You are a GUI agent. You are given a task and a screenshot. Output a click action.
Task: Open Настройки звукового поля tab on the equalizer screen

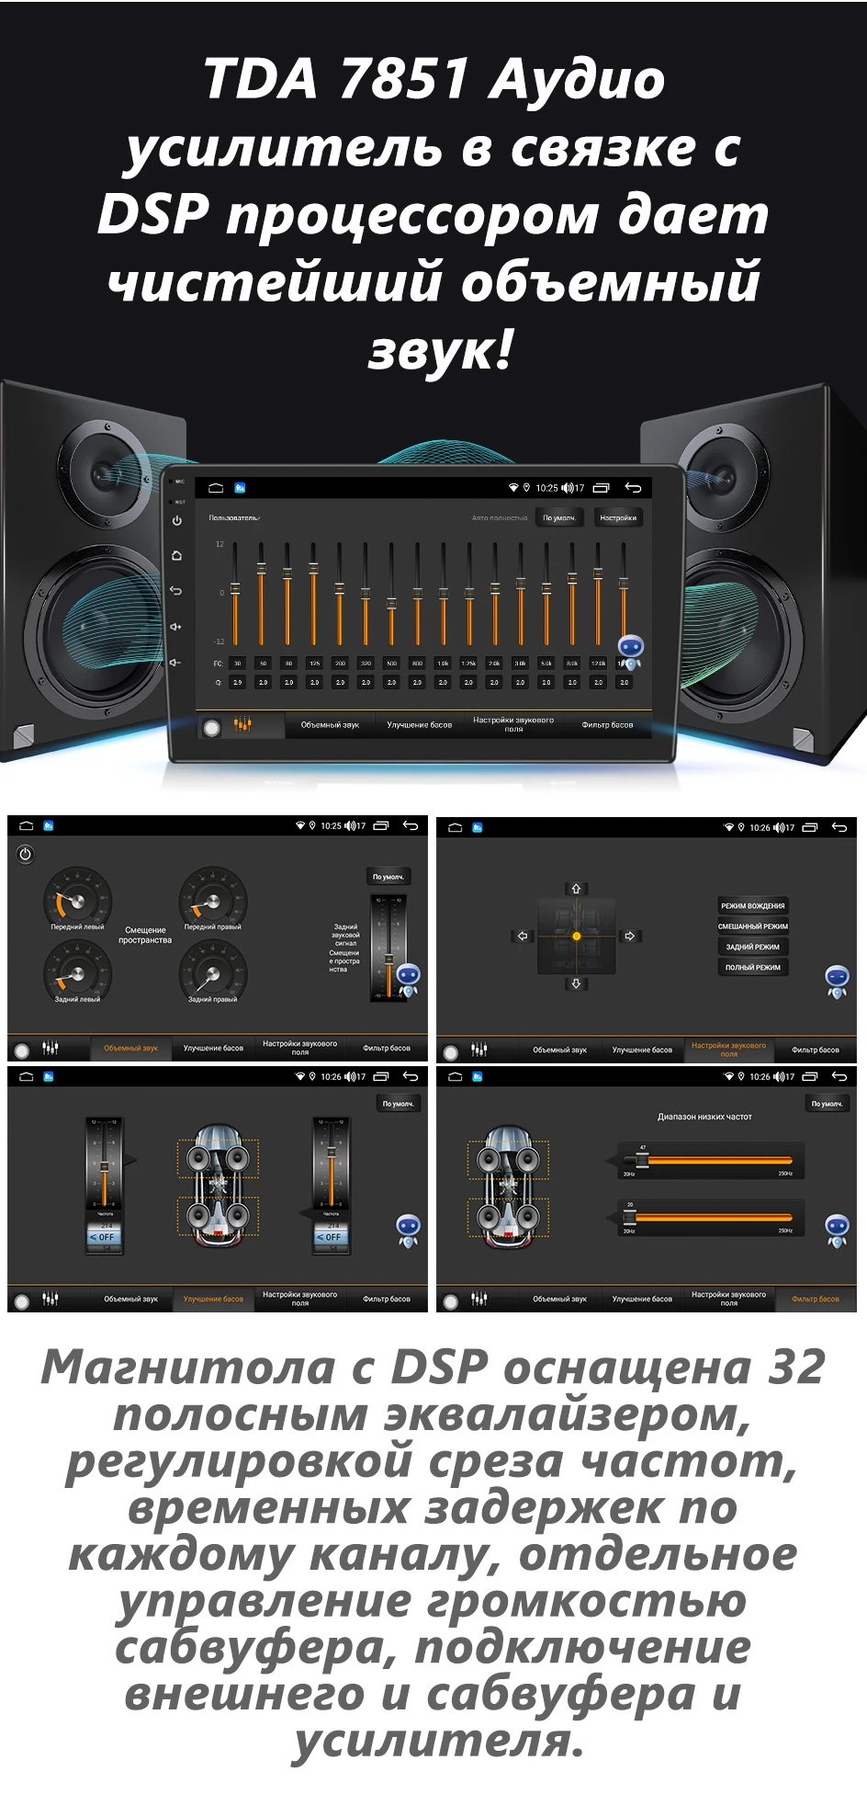(513, 724)
